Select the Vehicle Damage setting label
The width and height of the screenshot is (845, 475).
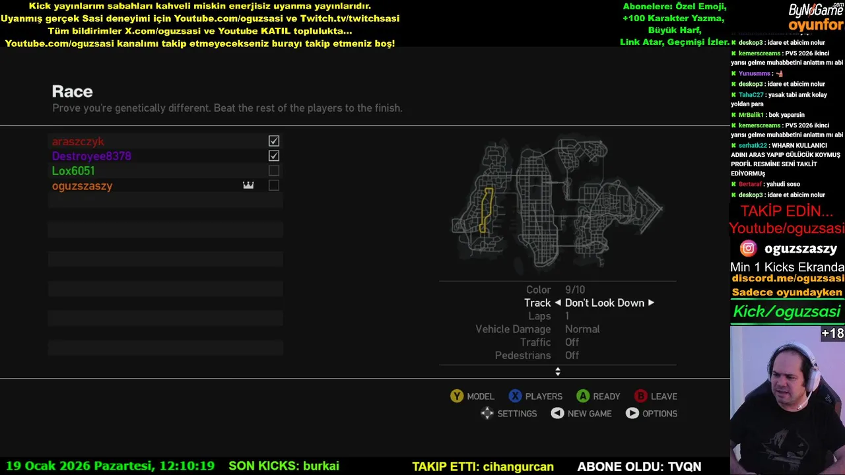513,329
